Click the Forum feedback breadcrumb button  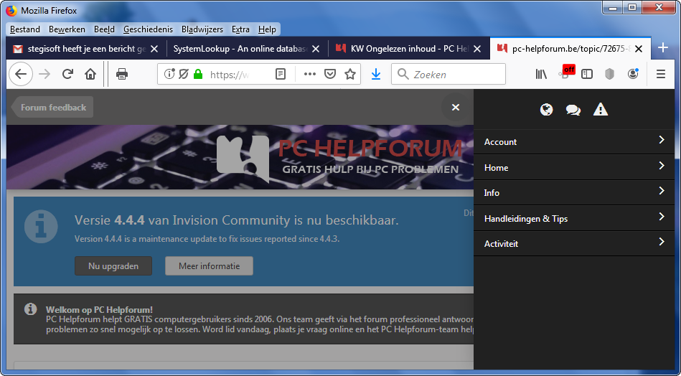[x=52, y=107]
